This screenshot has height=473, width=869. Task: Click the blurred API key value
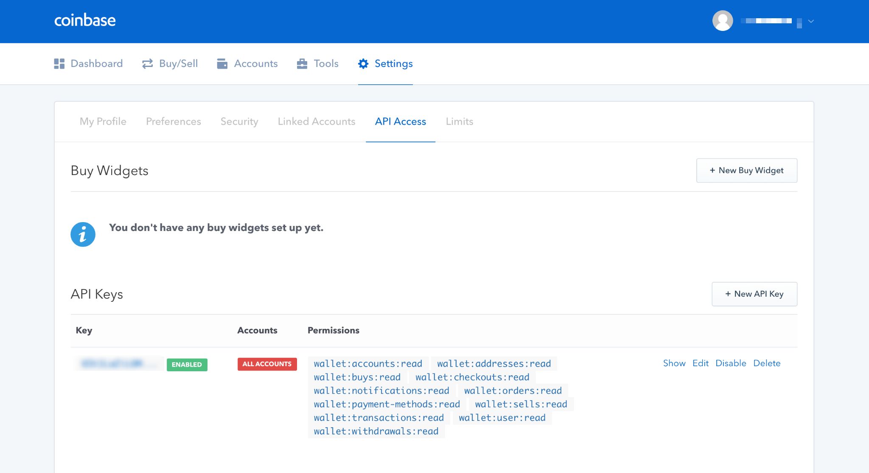(x=119, y=364)
